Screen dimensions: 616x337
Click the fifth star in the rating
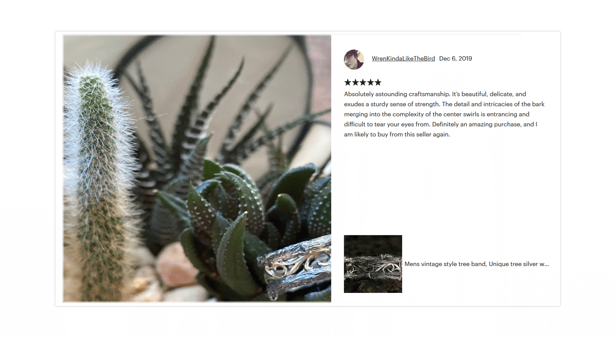tap(378, 82)
